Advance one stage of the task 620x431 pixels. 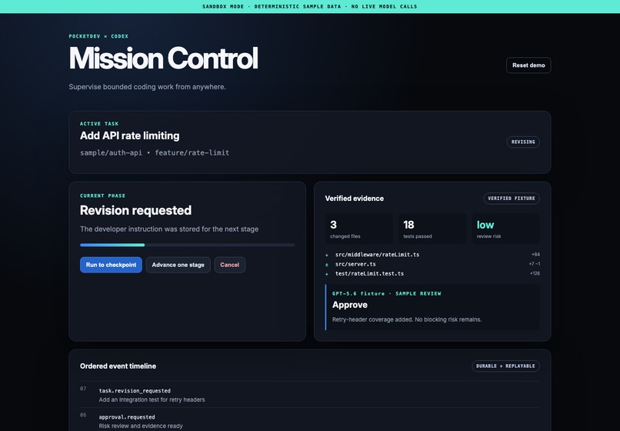pyautogui.click(x=178, y=265)
